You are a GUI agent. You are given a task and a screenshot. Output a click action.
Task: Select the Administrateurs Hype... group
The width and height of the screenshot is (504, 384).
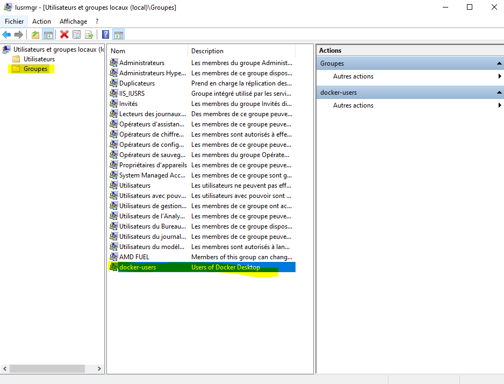(153, 73)
